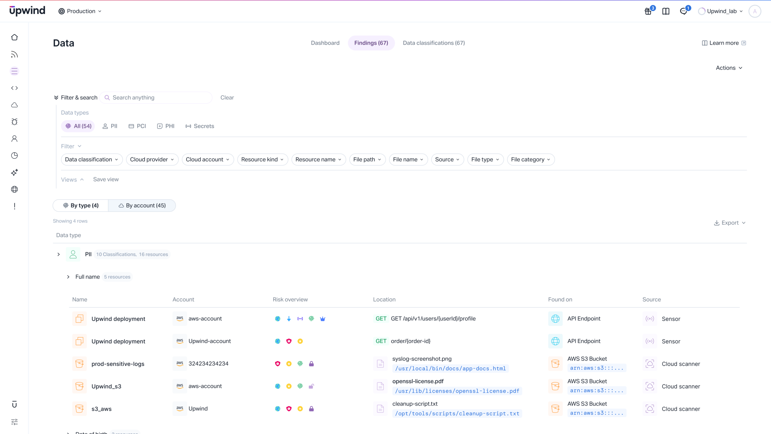Click the code brackets sidebar icon

14,88
